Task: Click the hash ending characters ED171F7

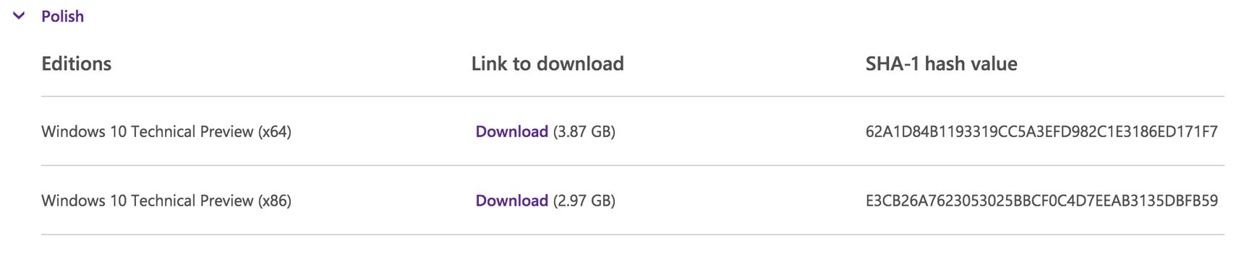Action: click(1186, 131)
